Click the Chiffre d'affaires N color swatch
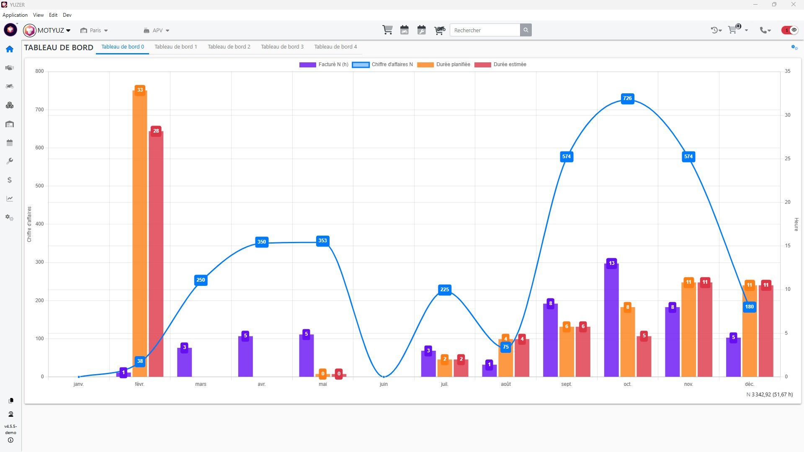This screenshot has width=804, height=452. (361, 64)
